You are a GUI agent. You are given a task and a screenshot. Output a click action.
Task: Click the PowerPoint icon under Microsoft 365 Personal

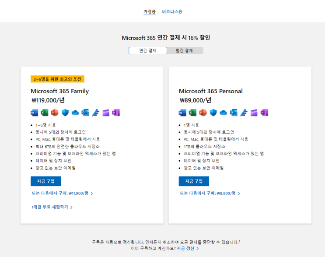tap(203, 113)
